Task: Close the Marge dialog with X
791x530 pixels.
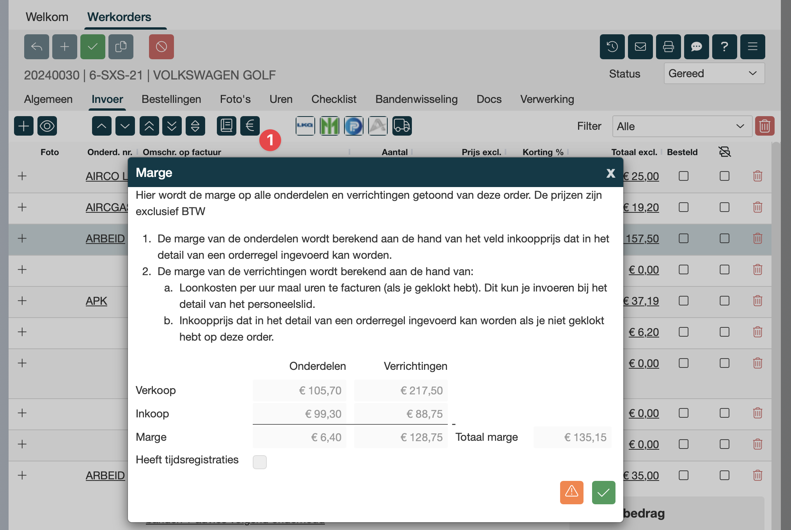Action: click(610, 173)
